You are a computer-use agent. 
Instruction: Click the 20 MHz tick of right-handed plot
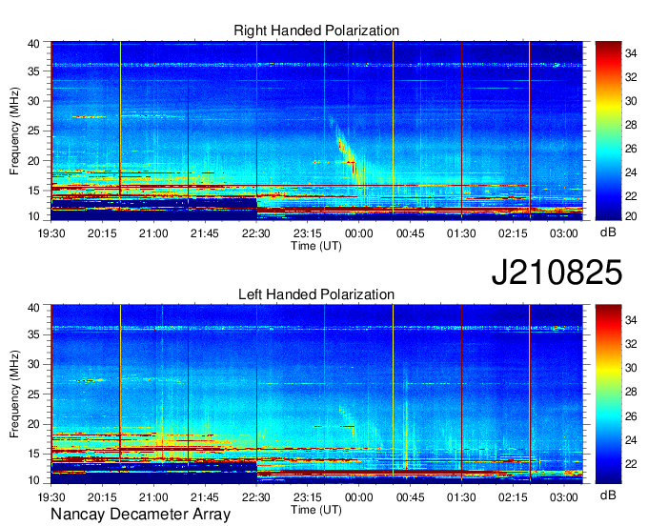pos(33,161)
